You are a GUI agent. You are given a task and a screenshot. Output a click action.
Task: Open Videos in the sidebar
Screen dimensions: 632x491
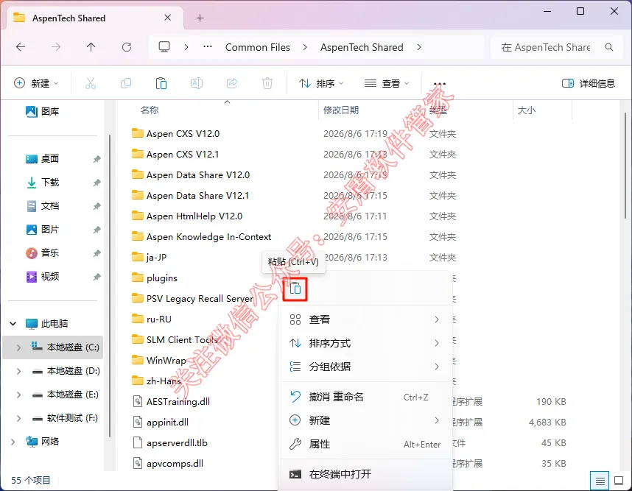click(x=42, y=276)
